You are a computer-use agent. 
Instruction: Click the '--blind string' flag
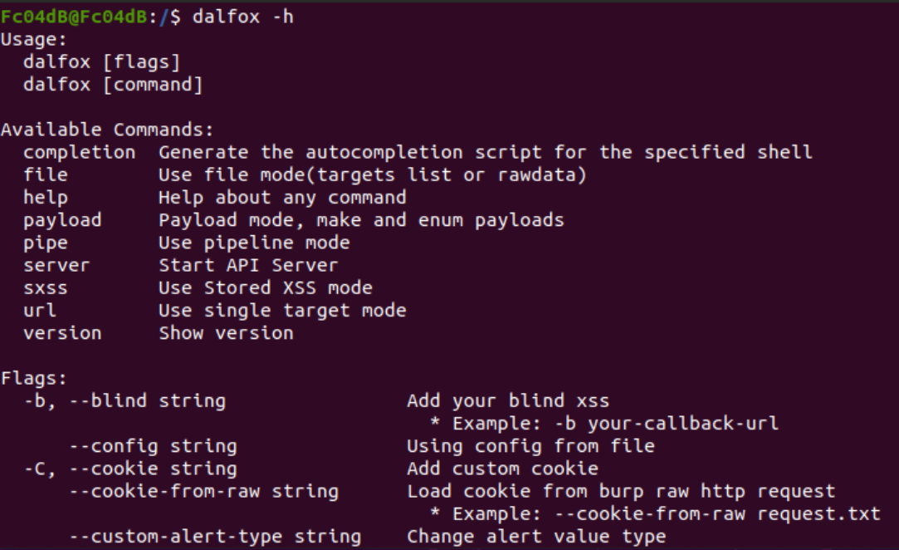[x=146, y=400]
